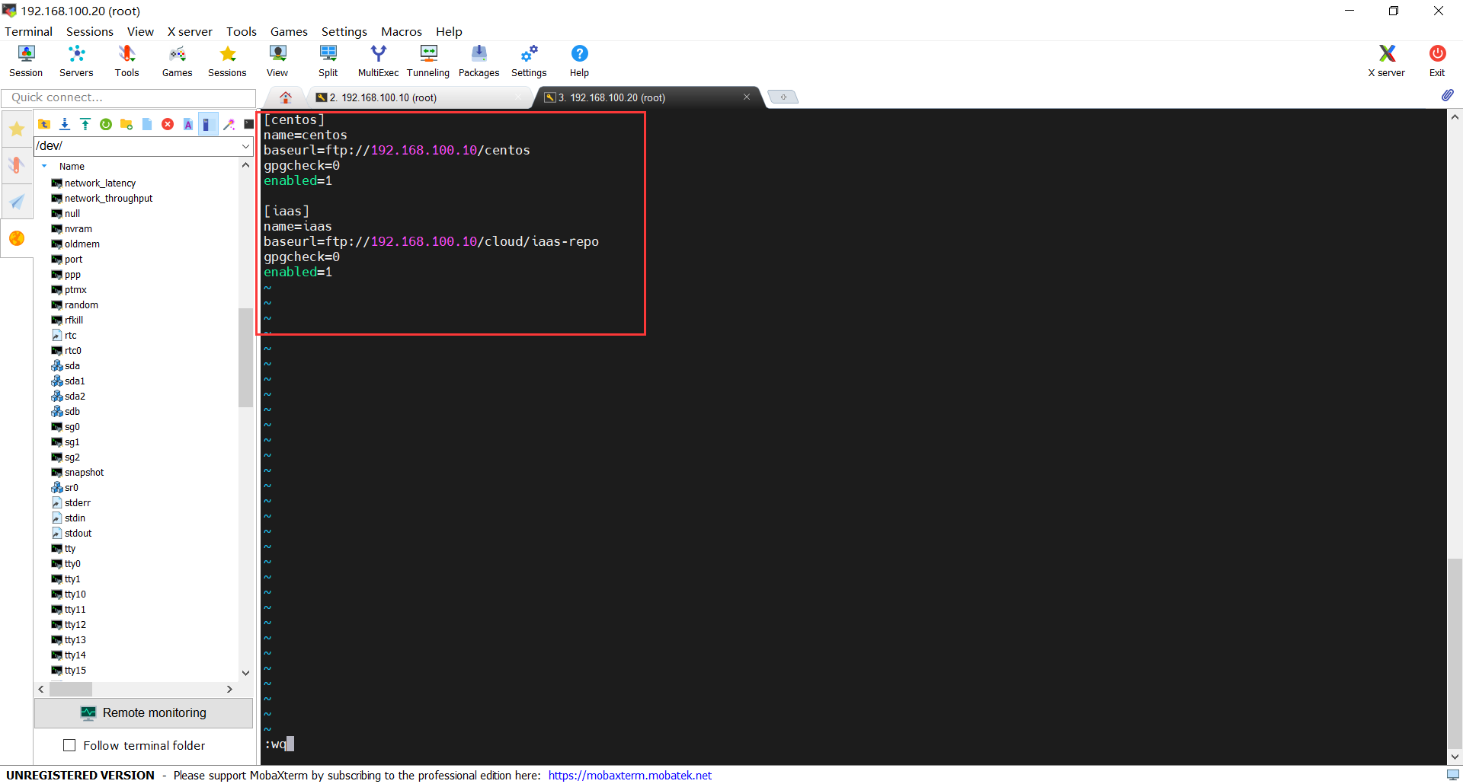Viewport: 1463px width, 784px height.
Task: Click the View toolbar icon
Action: click(277, 61)
